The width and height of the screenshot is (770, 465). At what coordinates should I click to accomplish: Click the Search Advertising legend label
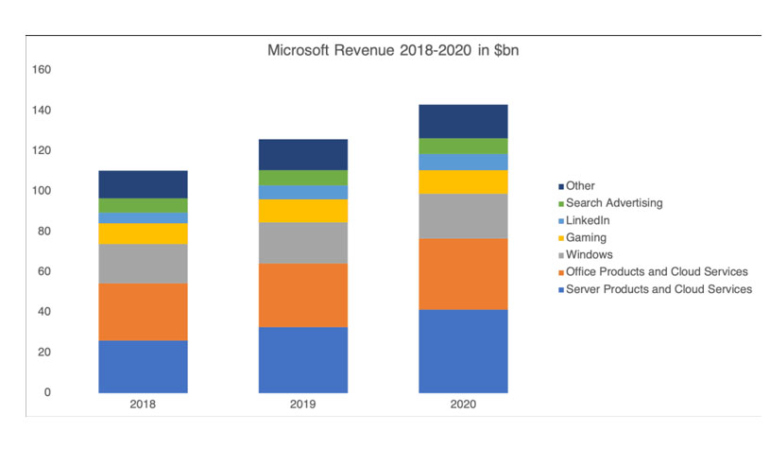tap(614, 203)
